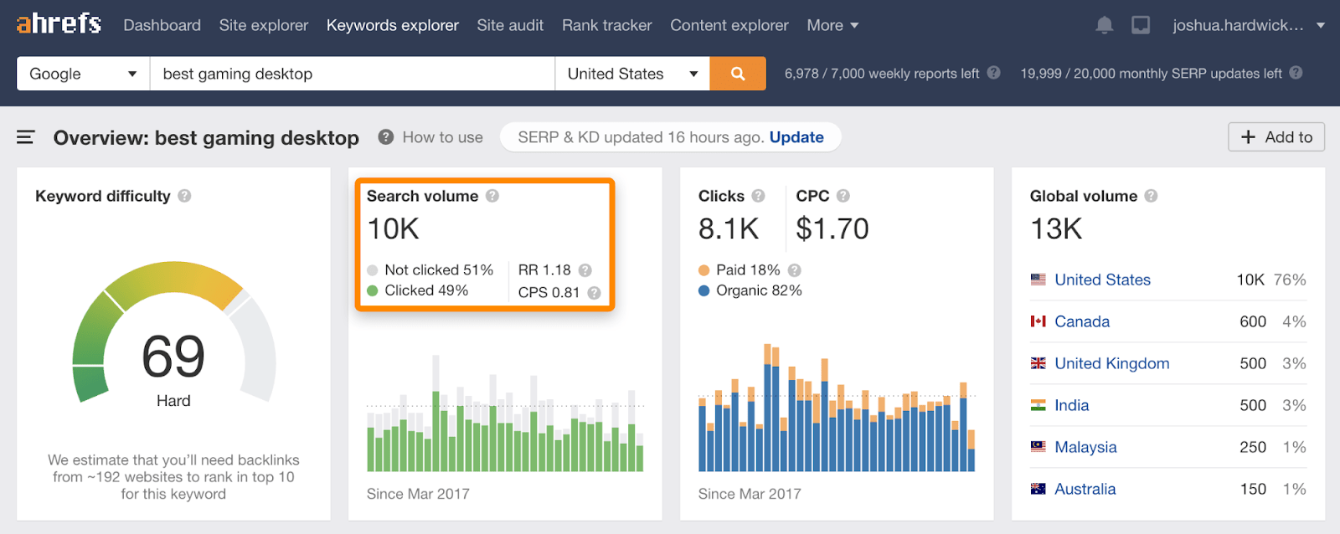Screen dimensions: 1340x534
Task: Open the Canada volume link
Action: pos(1082,321)
